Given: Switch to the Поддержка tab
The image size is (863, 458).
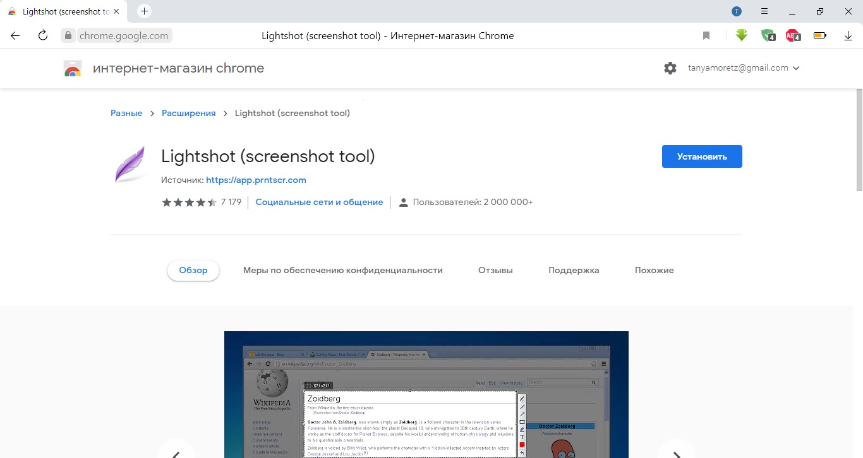Looking at the screenshot, I should [574, 270].
